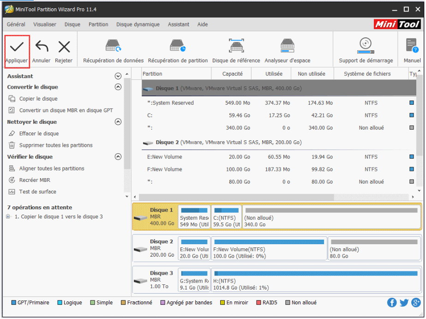Click the Rejeter X icon
The width and height of the screenshot is (426, 319).
pyautogui.click(x=64, y=47)
